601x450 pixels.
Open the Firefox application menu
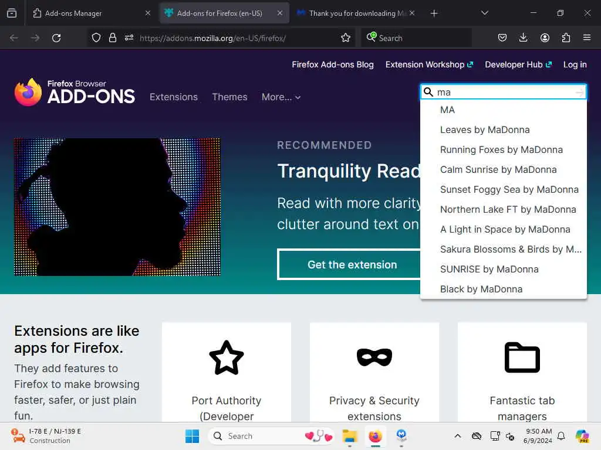587,37
